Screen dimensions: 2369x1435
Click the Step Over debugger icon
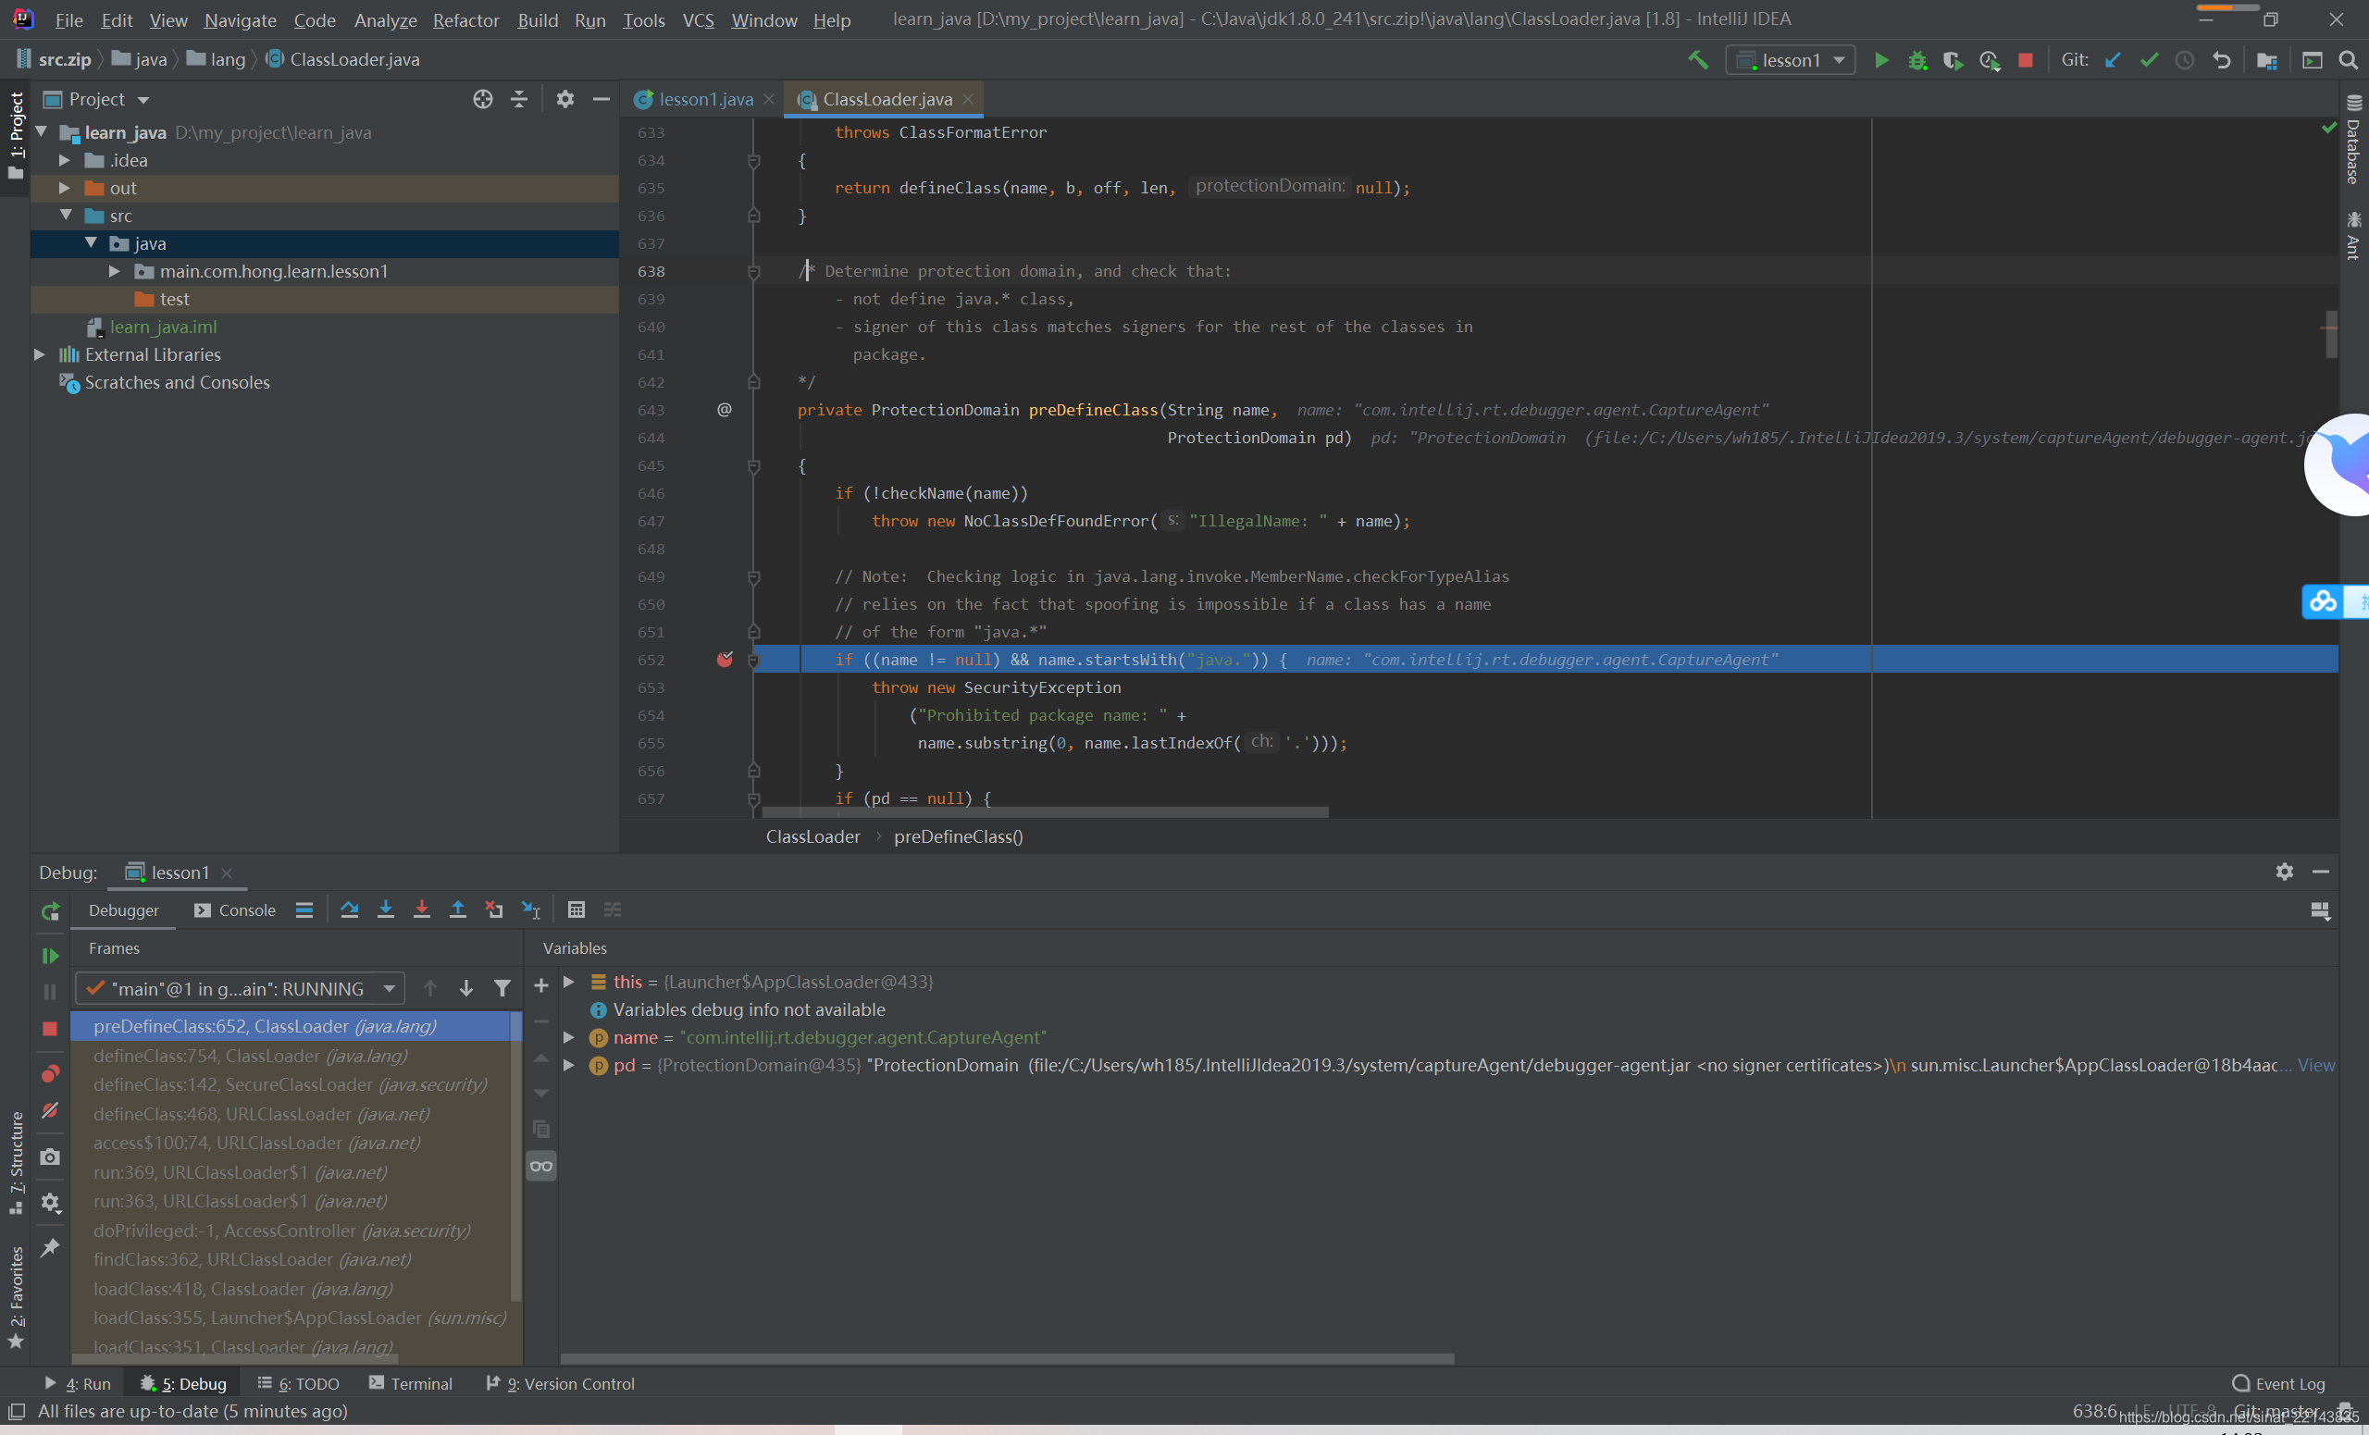tap(349, 909)
